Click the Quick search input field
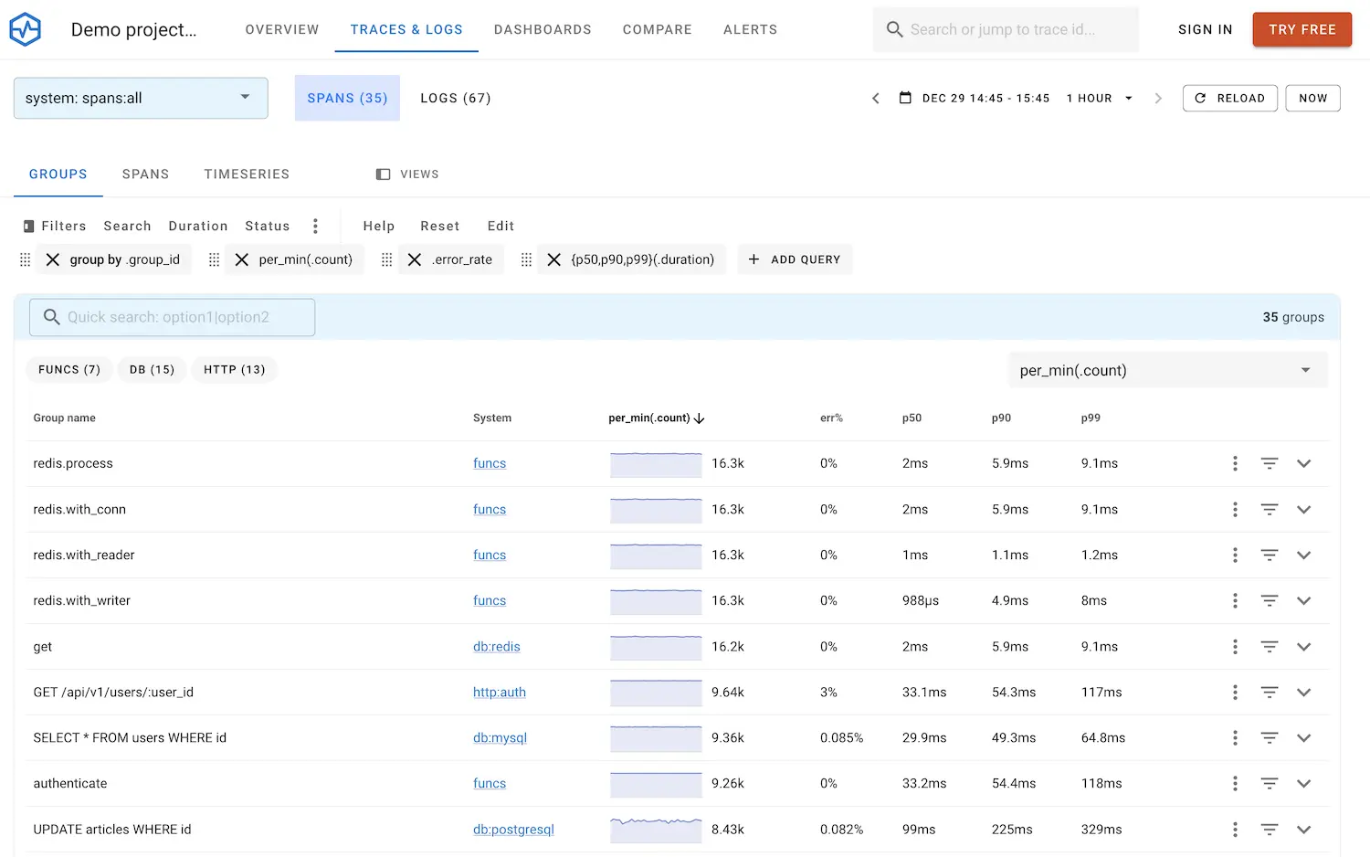Viewport: 1370px width, 857px height. click(x=172, y=317)
